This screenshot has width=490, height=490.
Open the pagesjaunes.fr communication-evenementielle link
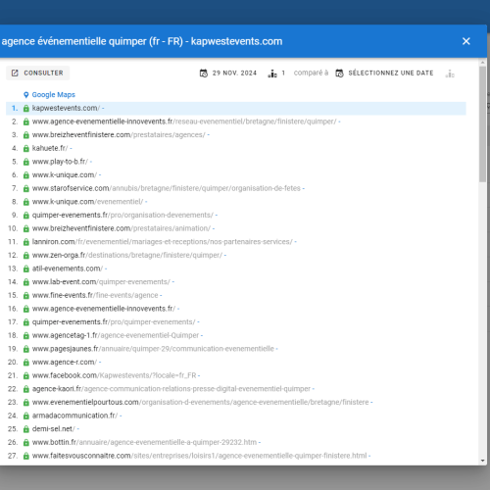[x=153, y=349]
